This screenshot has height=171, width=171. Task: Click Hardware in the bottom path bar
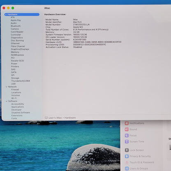pyautogui.click(x=70, y=118)
